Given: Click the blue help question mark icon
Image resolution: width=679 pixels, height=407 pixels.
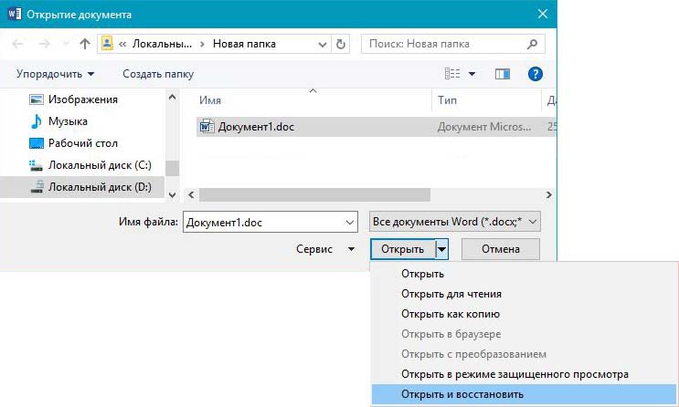Looking at the screenshot, I should [x=536, y=74].
